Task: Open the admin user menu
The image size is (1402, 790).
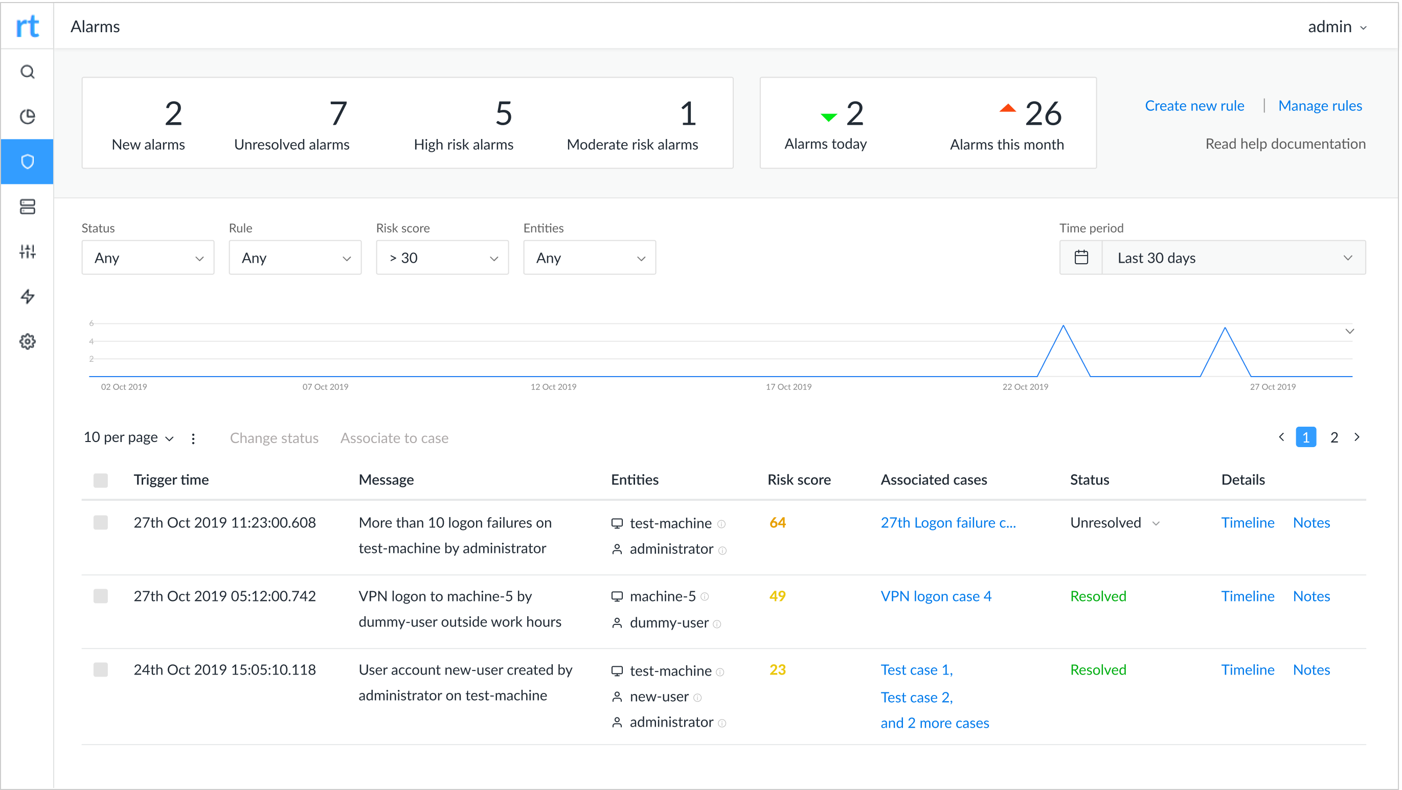Action: 1337,27
